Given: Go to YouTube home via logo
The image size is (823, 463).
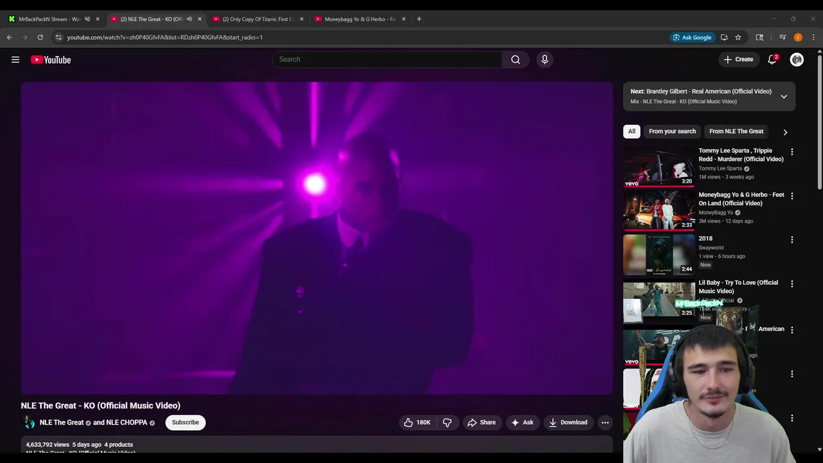Looking at the screenshot, I should 51,60.
